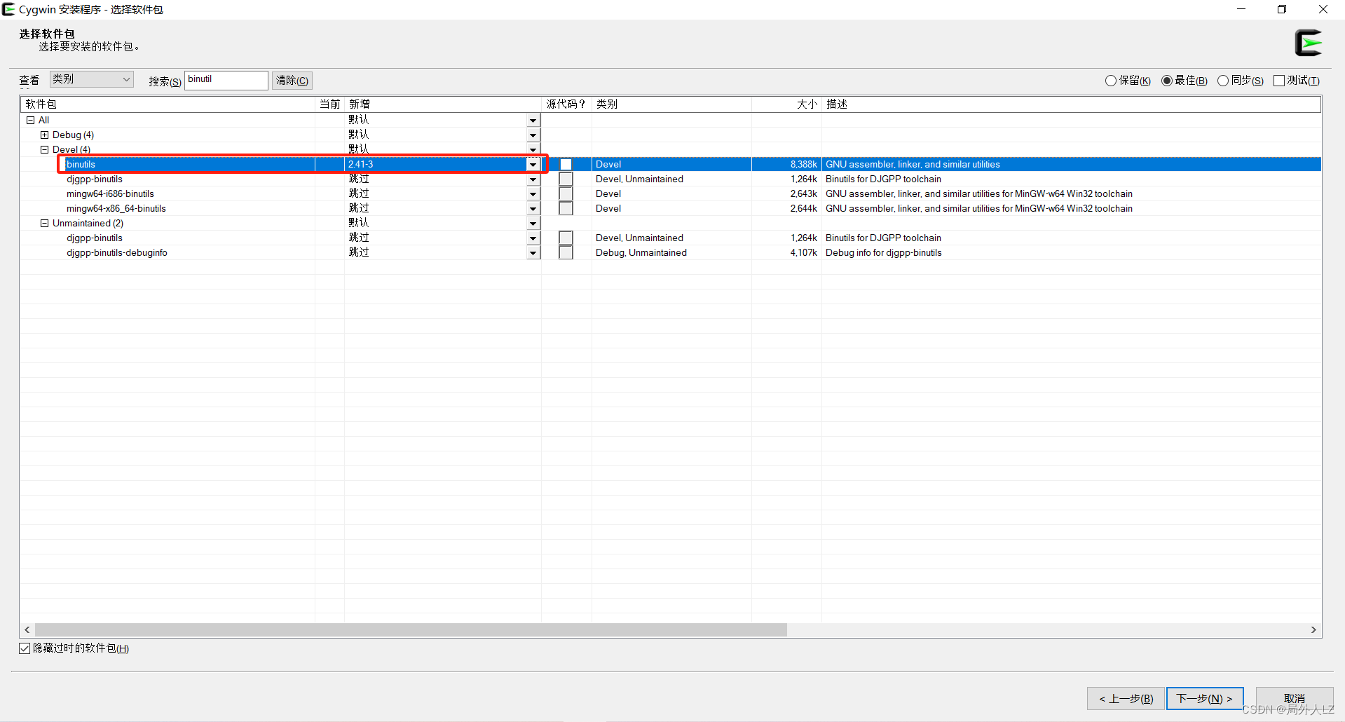
Task: Open the 查看 view mode dropdown
Action: pos(91,79)
